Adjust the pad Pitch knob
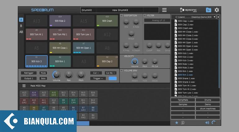 click(81, 75)
